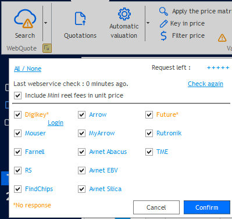Uncheck the Mouser checkbox
This screenshot has width=232, height=219.
pyautogui.click(x=18, y=133)
